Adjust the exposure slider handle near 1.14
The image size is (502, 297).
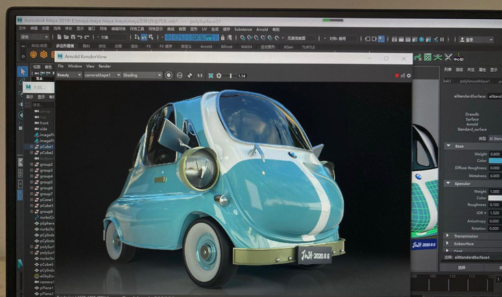pyautogui.click(x=231, y=76)
